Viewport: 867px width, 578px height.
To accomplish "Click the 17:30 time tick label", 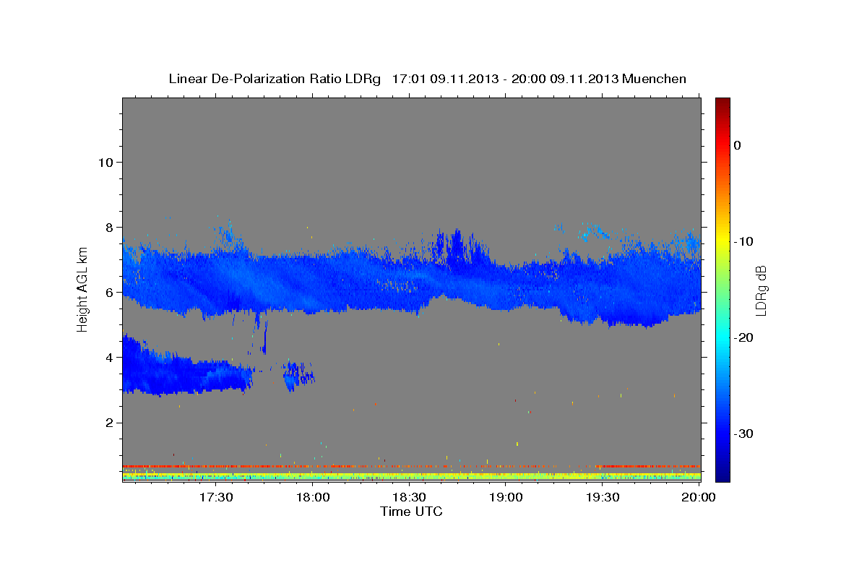I will pos(215,497).
